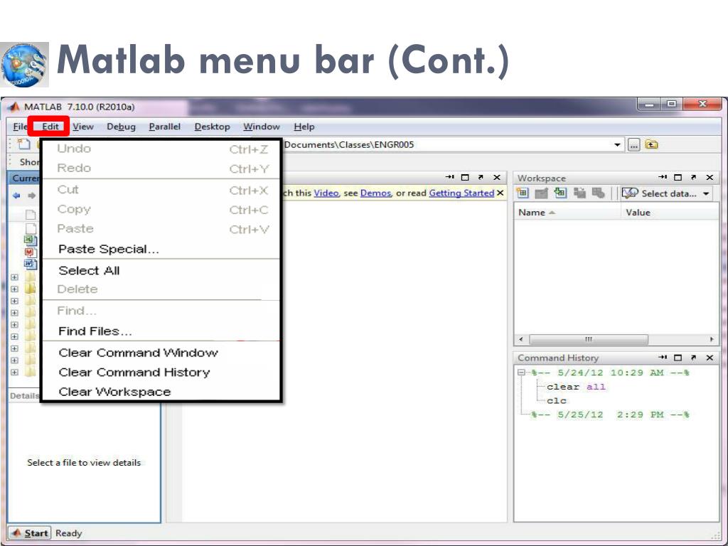This screenshot has width=728, height=546.
Task: Open the File menu
Action: [x=20, y=127]
